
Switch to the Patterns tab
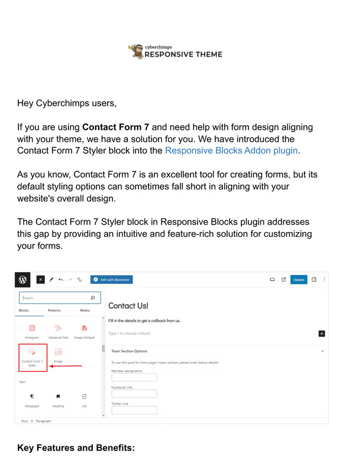point(54,311)
